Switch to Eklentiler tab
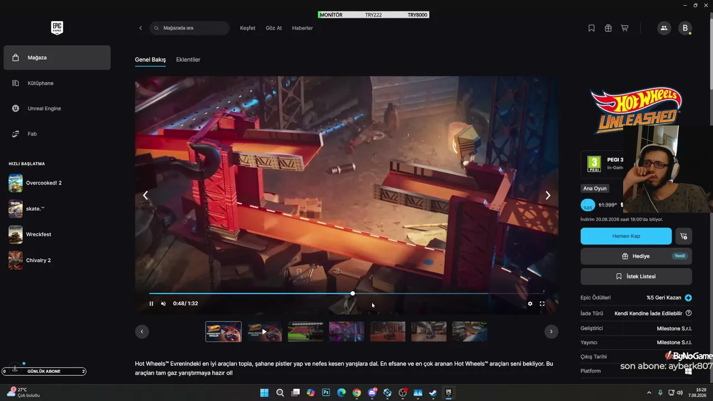Image resolution: width=713 pixels, height=401 pixels. click(188, 60)
